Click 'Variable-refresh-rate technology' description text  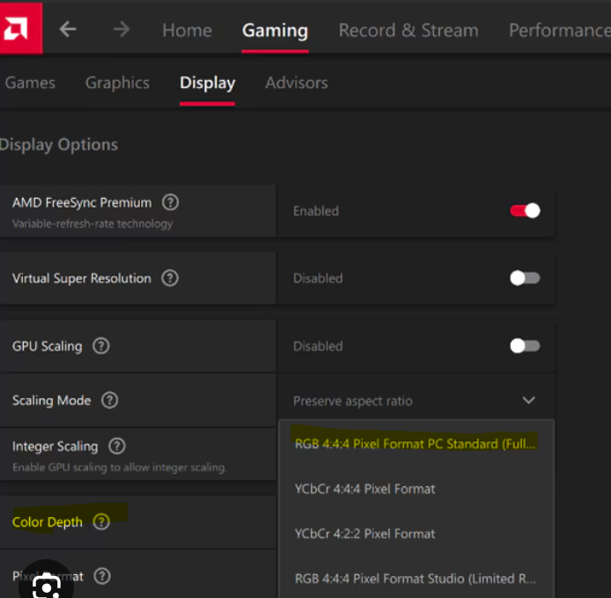coord(92,224)
